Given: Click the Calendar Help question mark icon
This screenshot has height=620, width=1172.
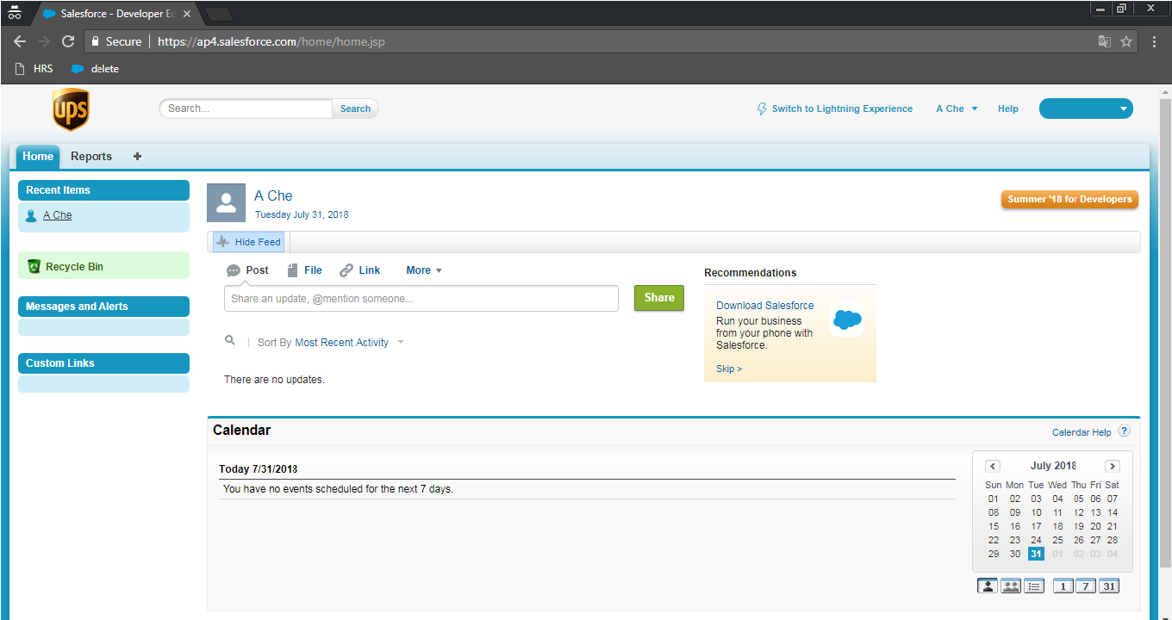Looking at the screenshot, I should click(x=1124, y=431).
